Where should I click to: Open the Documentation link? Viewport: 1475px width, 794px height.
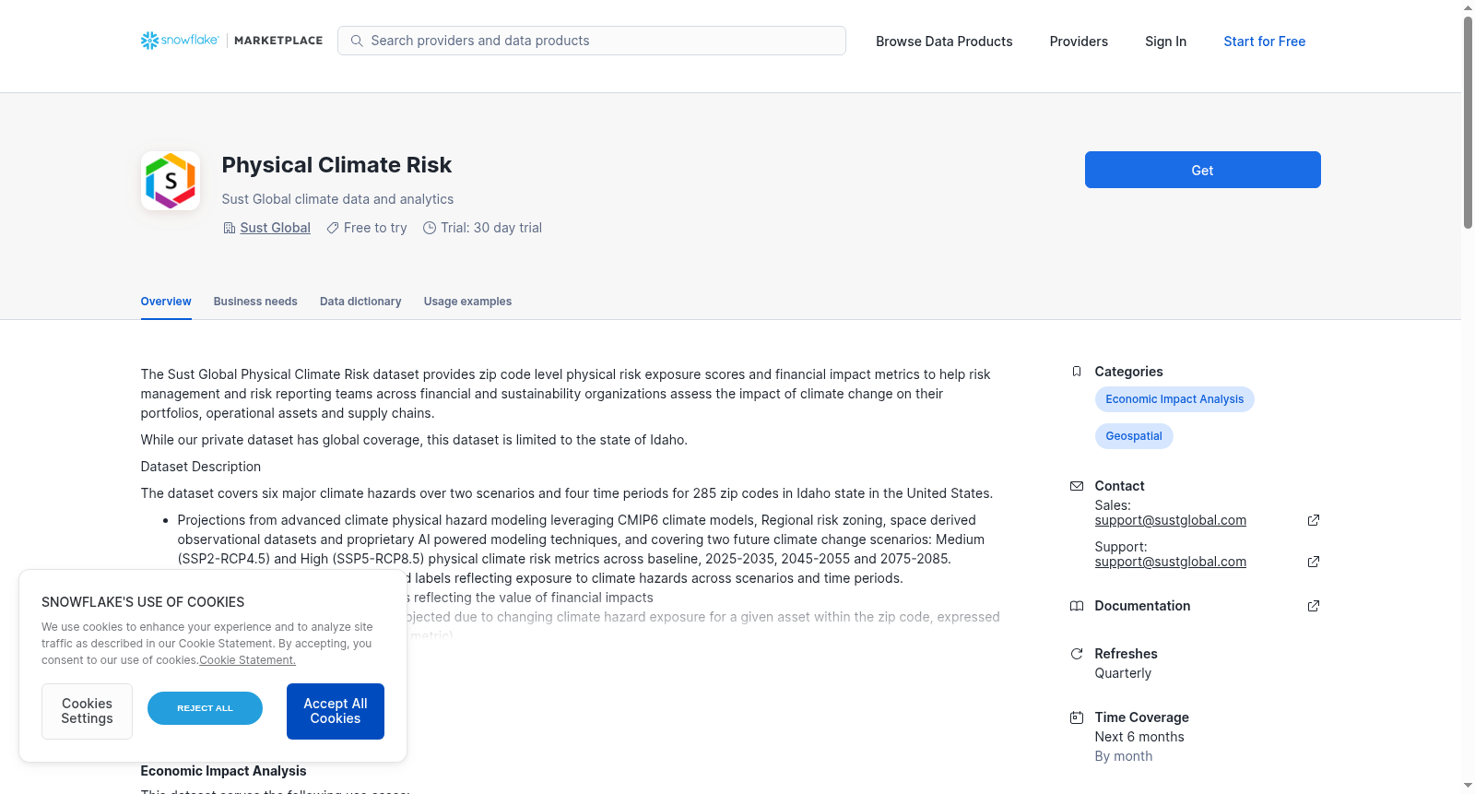tap(1142, 606)
